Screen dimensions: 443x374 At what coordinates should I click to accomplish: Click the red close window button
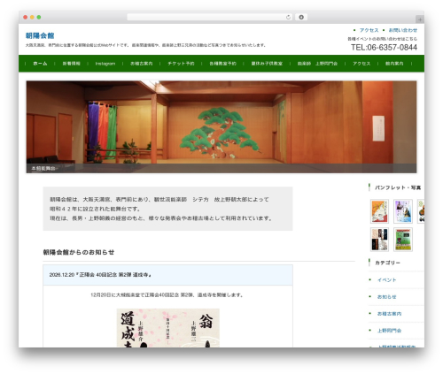coord(26,17)
